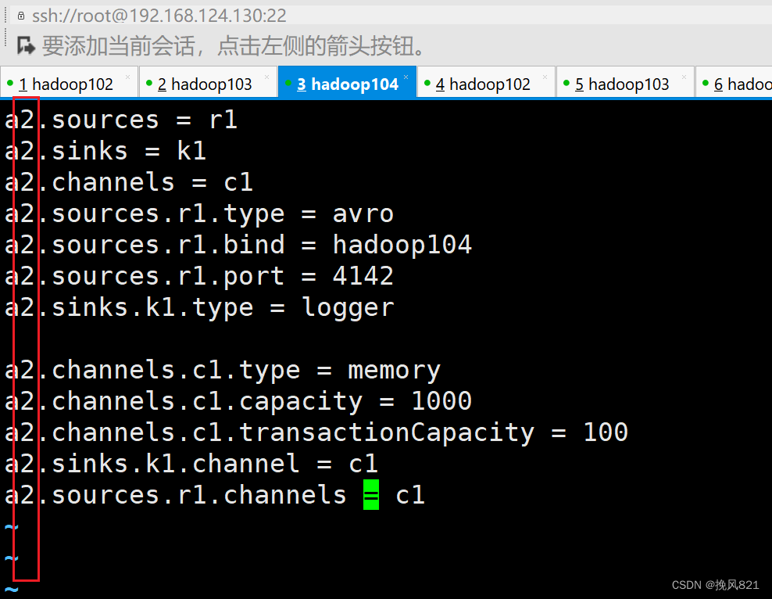Click the green status dot on tab 5 hadoop103
Viewport: 772px width, 599px height.
(x=564, y=82)
